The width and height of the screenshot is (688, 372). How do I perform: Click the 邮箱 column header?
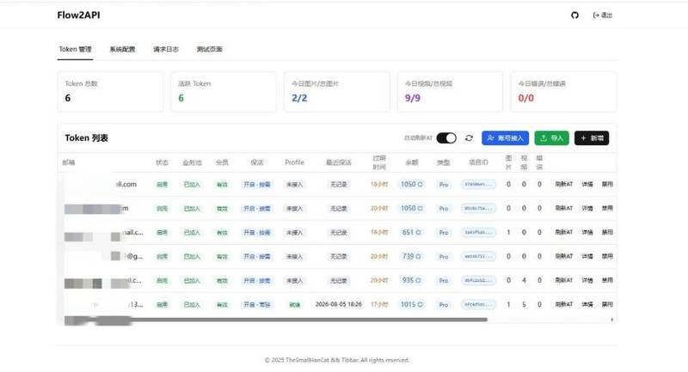coord(69,162)
